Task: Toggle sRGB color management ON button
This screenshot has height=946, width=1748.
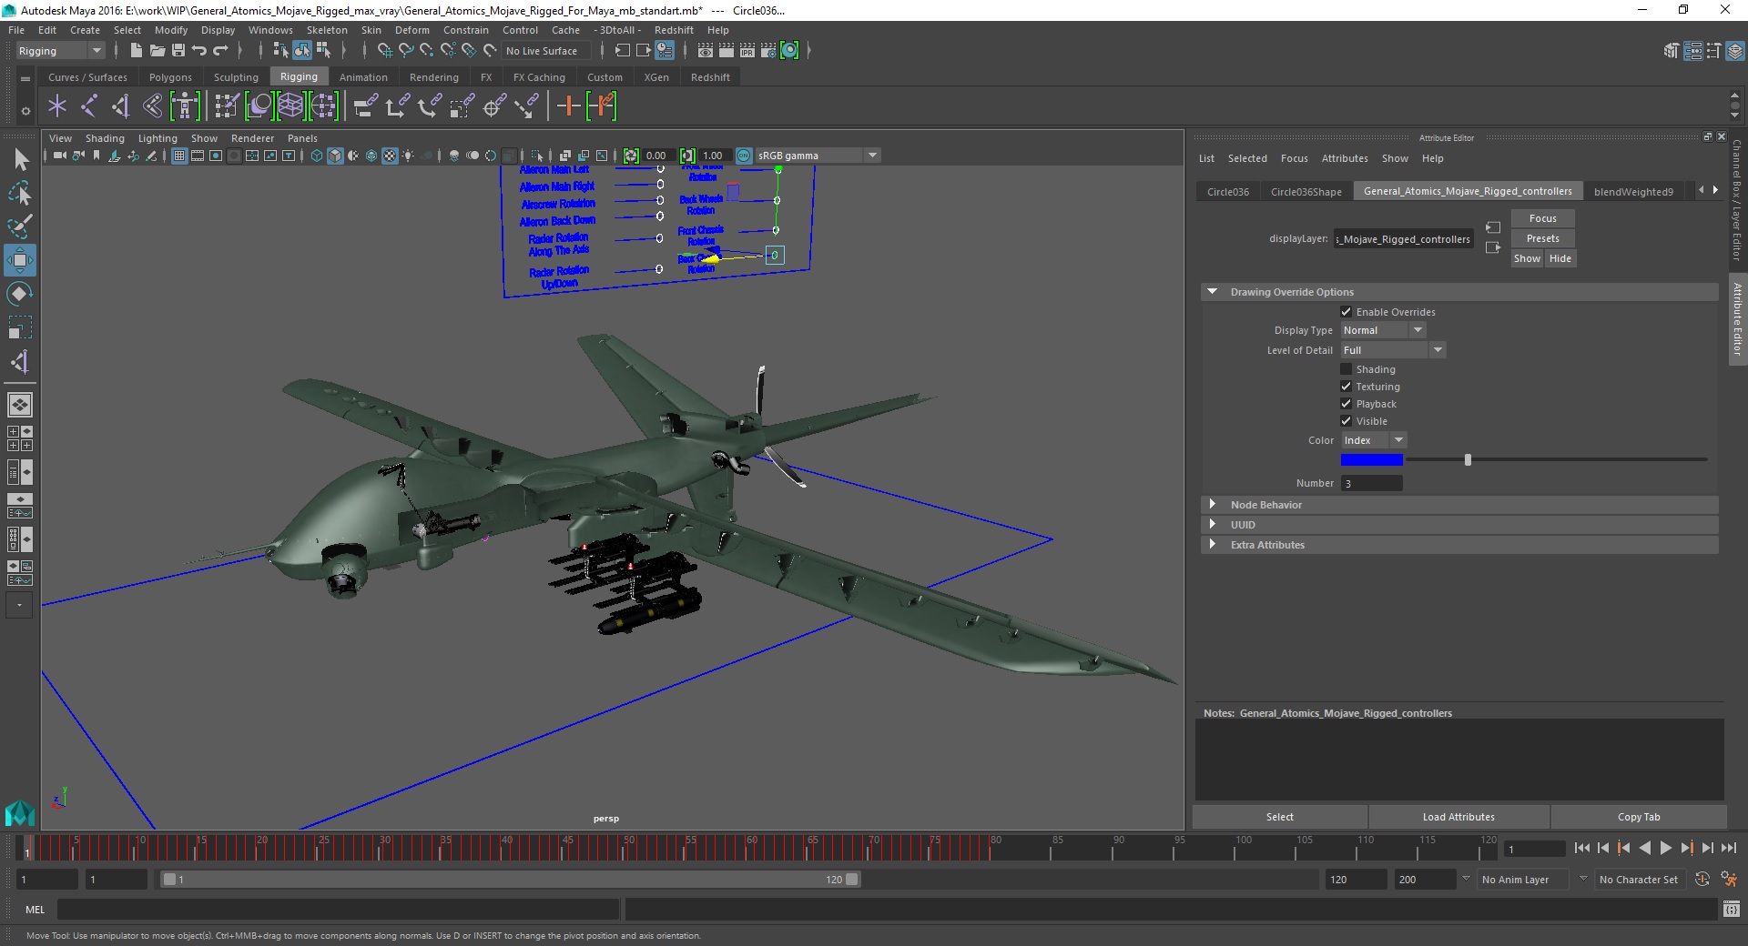Action: pos(744,156)
